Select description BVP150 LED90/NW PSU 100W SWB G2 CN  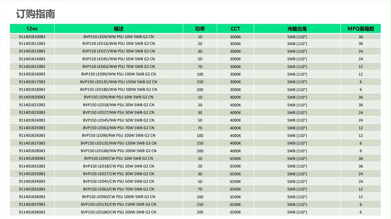pyautogui.click(x=119, y=136)
